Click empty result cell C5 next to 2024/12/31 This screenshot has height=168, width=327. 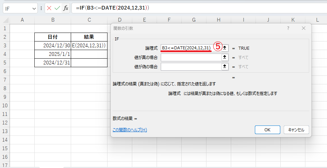pyautogui.click(x=89, y=63)
